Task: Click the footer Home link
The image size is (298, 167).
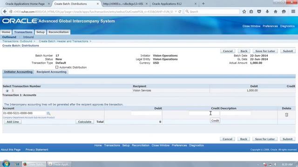Action: point(98,145)
